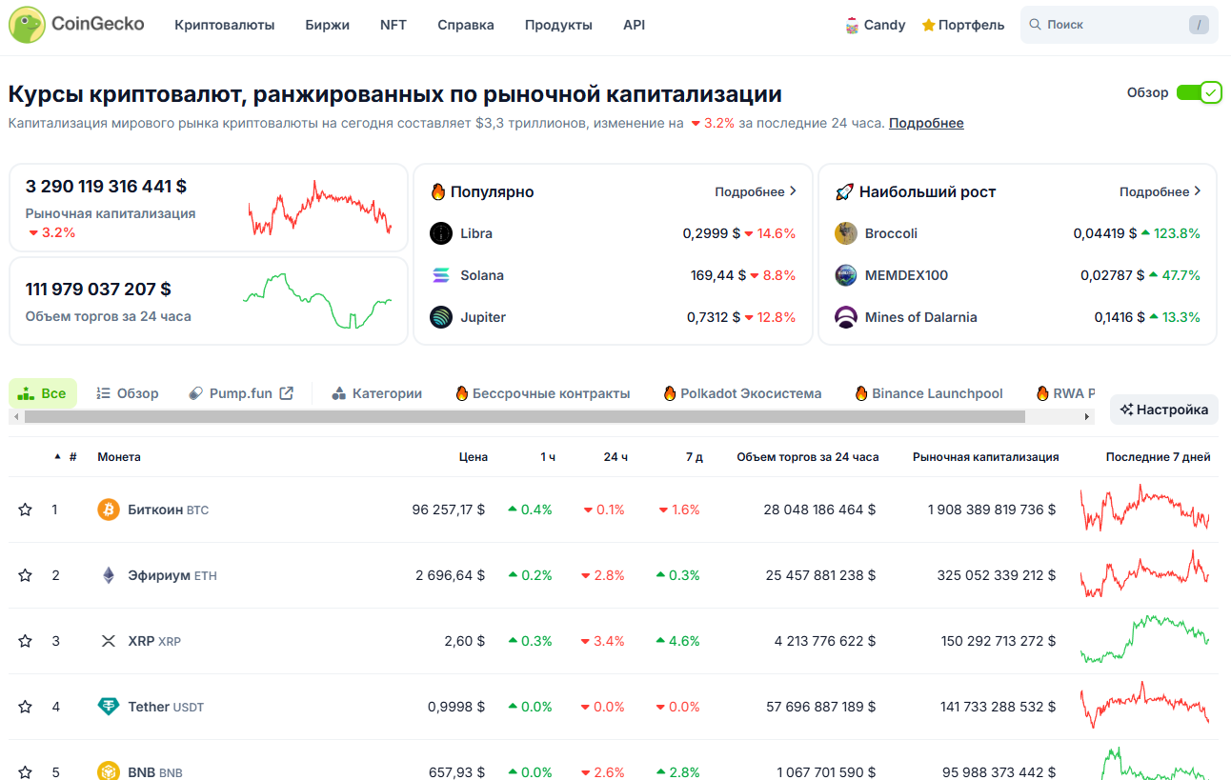Screen dimensions: 1231x780
Task: Click the search magnifier icon
Action: [x=1035, y=25]
